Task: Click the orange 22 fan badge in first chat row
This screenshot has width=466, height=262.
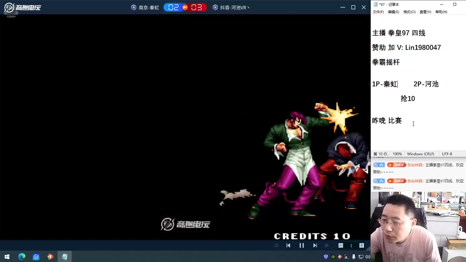Action: click(396, 165)
